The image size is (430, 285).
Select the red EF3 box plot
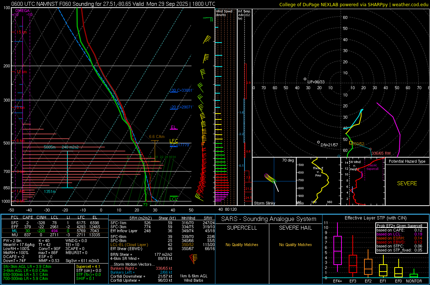coord(353,256)
